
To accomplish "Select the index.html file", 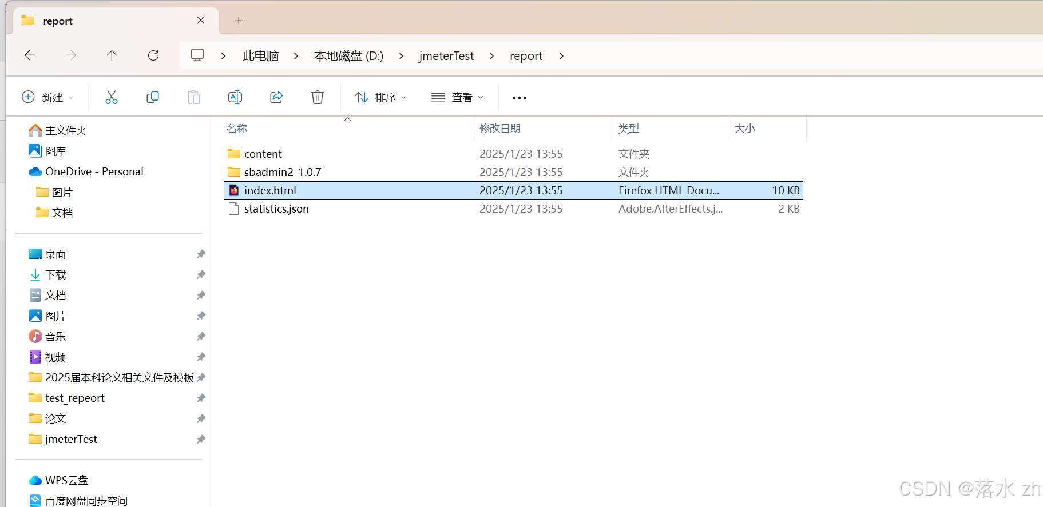I will (513, 190).
